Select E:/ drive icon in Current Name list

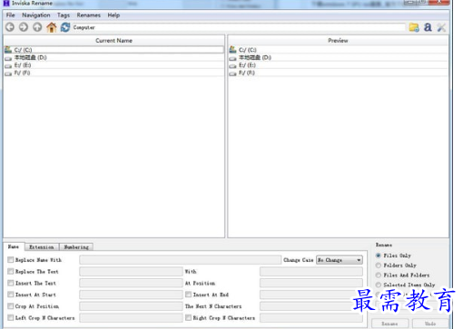point(8,65)
